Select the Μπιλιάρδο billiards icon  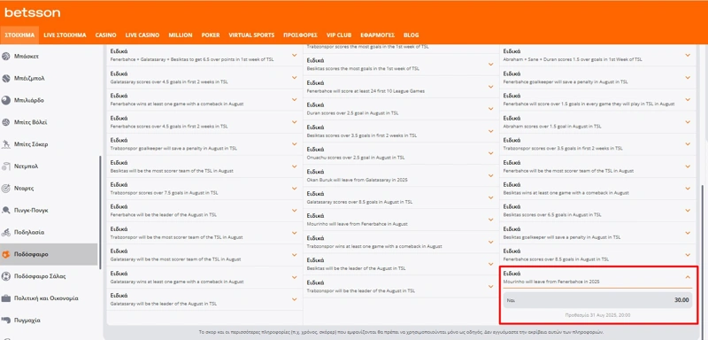6,100
